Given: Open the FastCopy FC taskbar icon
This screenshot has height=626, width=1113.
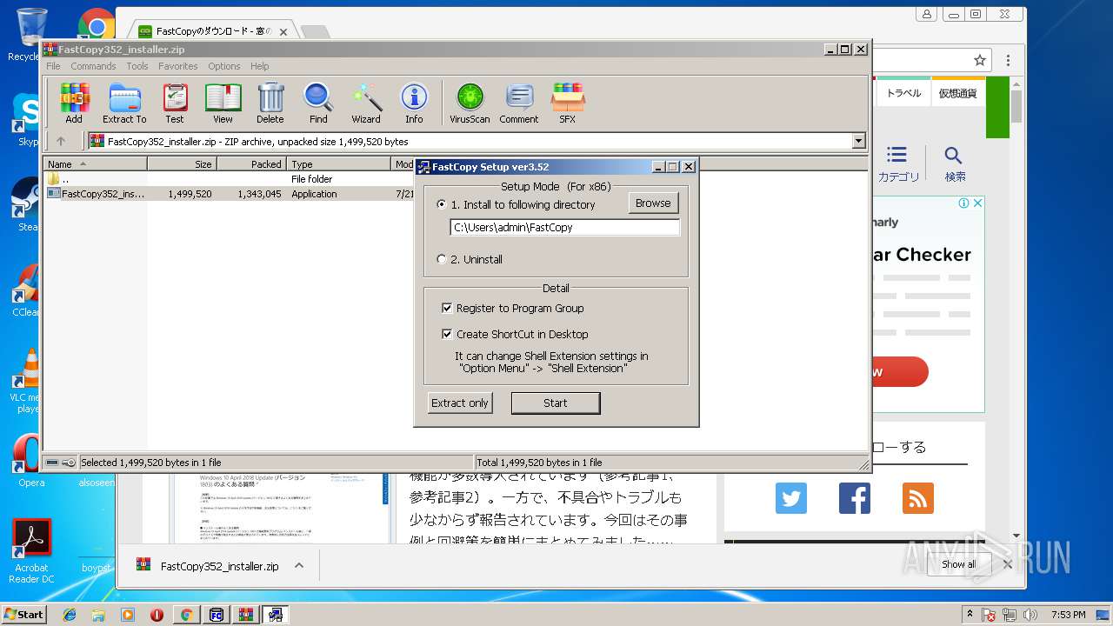Looking at the screenshot, I should 216,615.
